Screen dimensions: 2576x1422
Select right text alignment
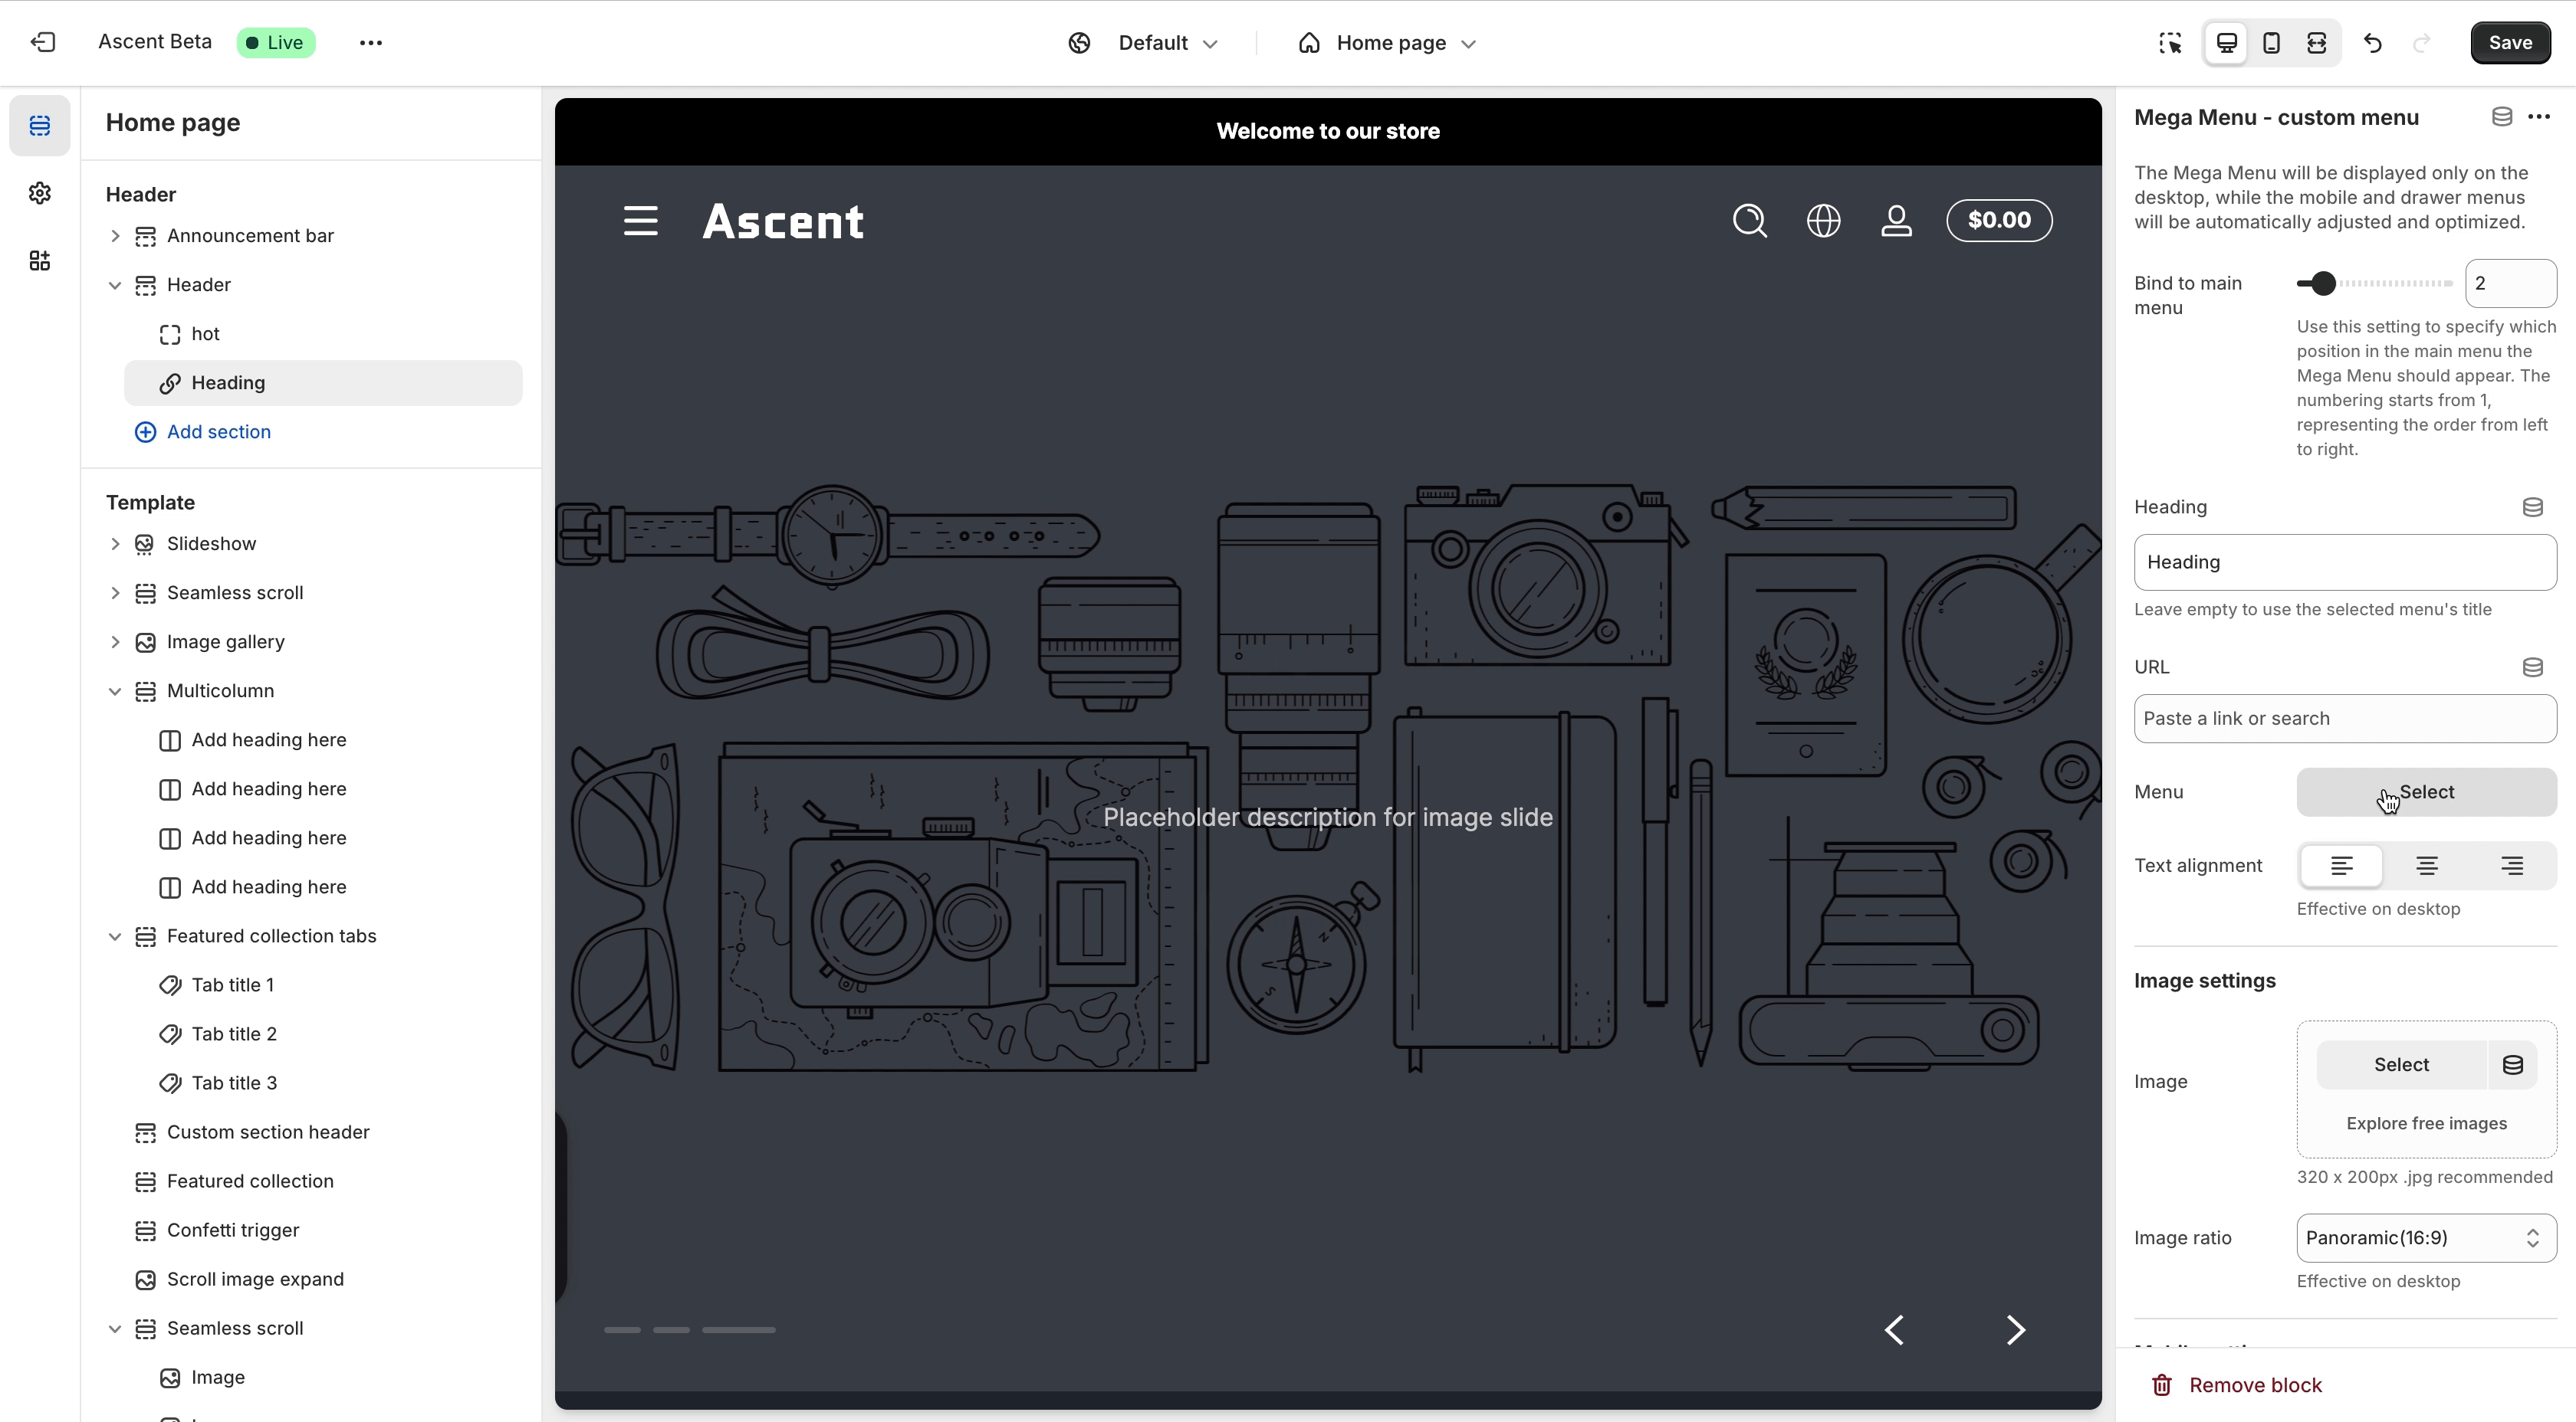click(2511, 866)
